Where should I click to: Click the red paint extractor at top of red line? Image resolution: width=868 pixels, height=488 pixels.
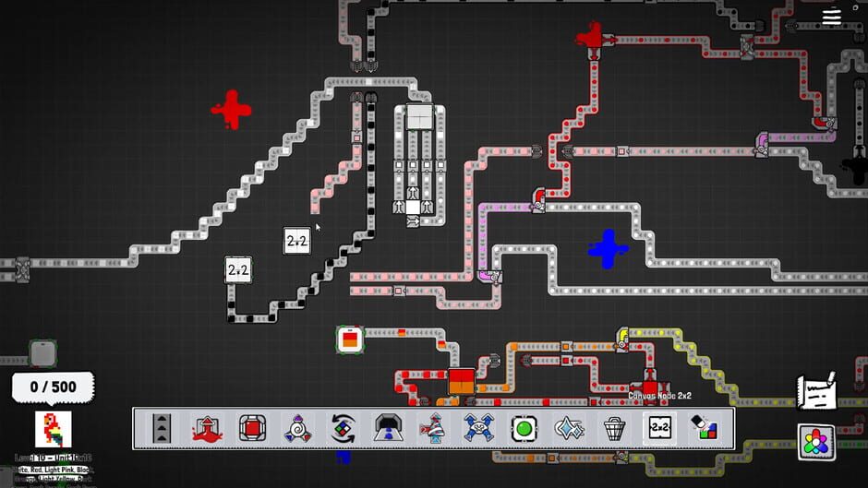point(594,40)
